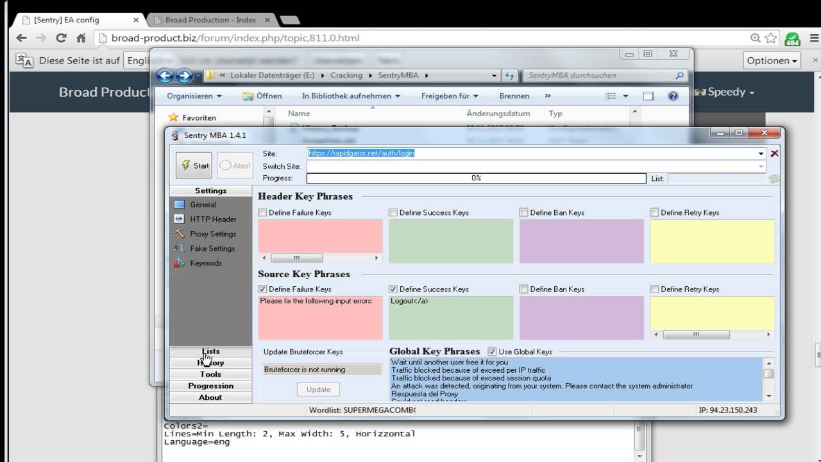
Task: Open Freigeben für dropdown in Explorer
Action: pos(450,96)
